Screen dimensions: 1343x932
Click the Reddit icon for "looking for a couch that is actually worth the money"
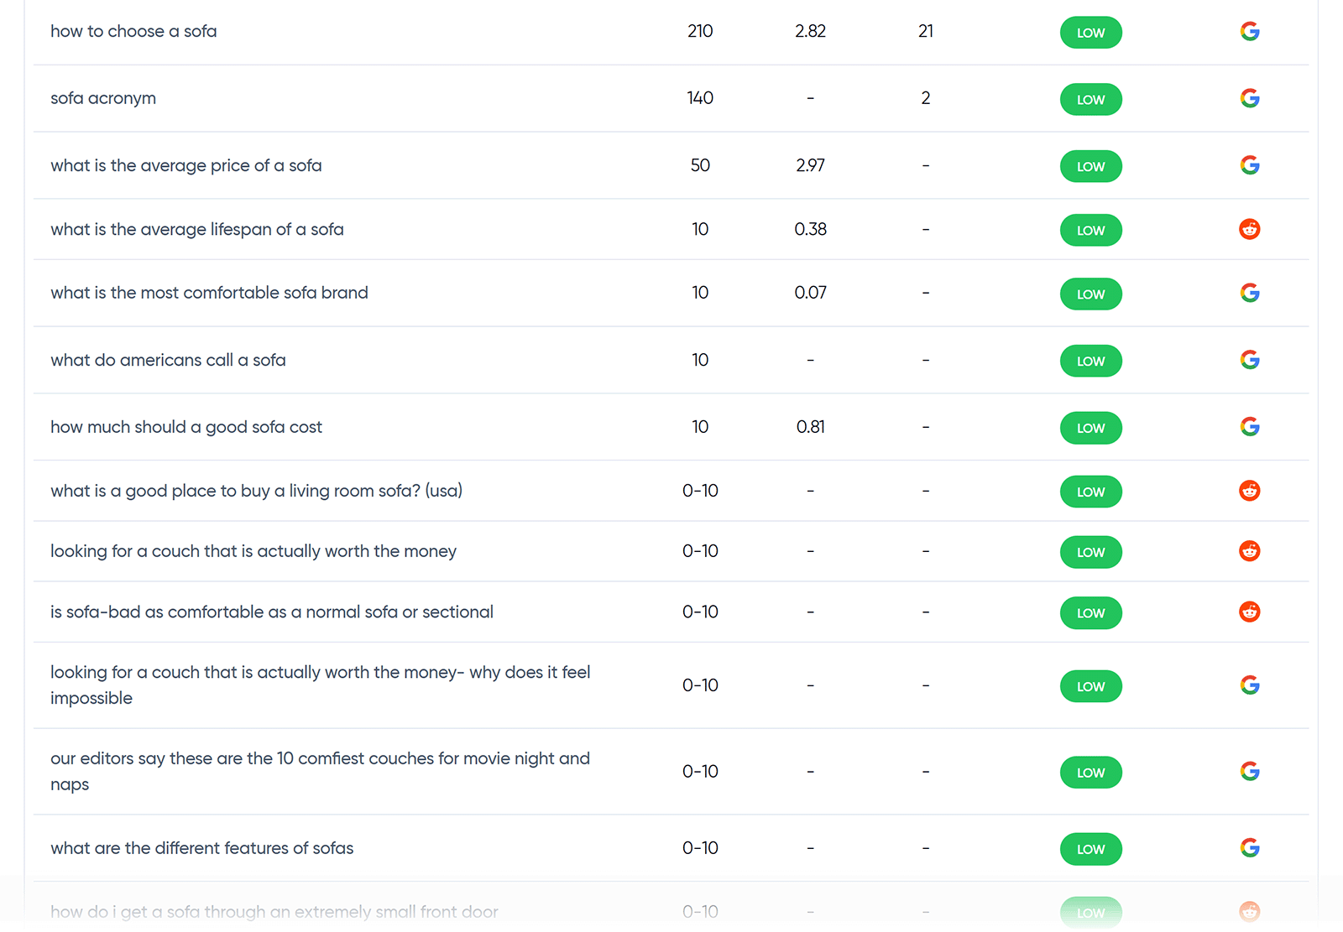(1249, 551)
